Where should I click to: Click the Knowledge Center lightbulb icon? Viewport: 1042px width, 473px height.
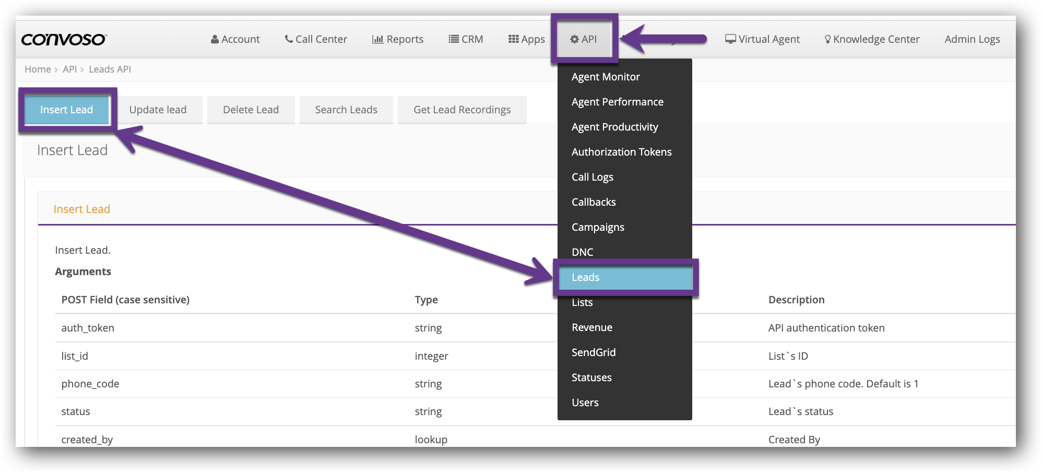click(x=827, y=39)
